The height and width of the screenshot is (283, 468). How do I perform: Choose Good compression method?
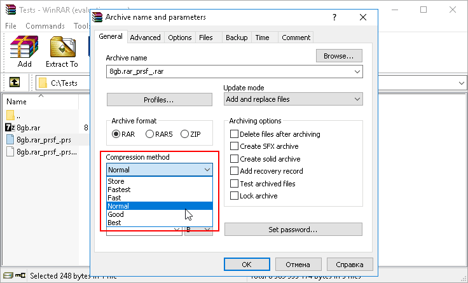(x=160, y=214)
